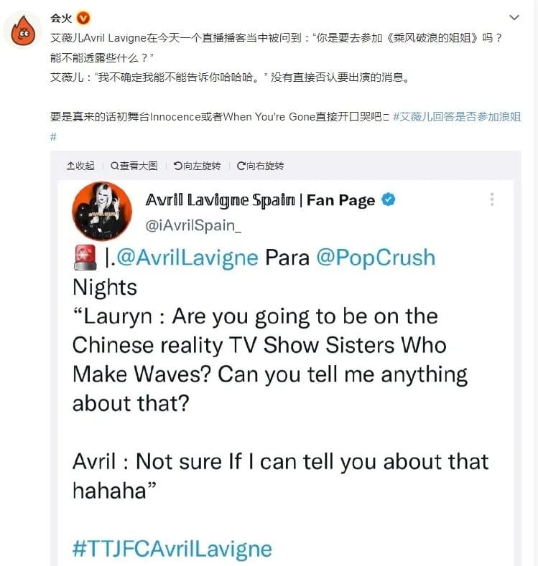The image size is (538, 566).
Task: Open hashtag #TTJFCAvrilLavigne
Action: [172, 549]
